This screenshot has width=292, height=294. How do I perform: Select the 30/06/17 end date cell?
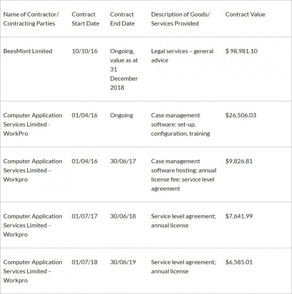pos(123,161)
